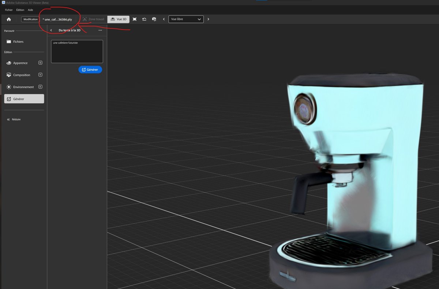
Task: Open the Composition panel
Action: [x=21, y=75]
